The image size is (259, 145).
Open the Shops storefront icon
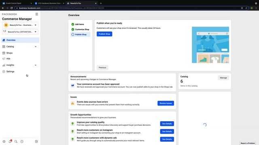(x=4, y=53)
